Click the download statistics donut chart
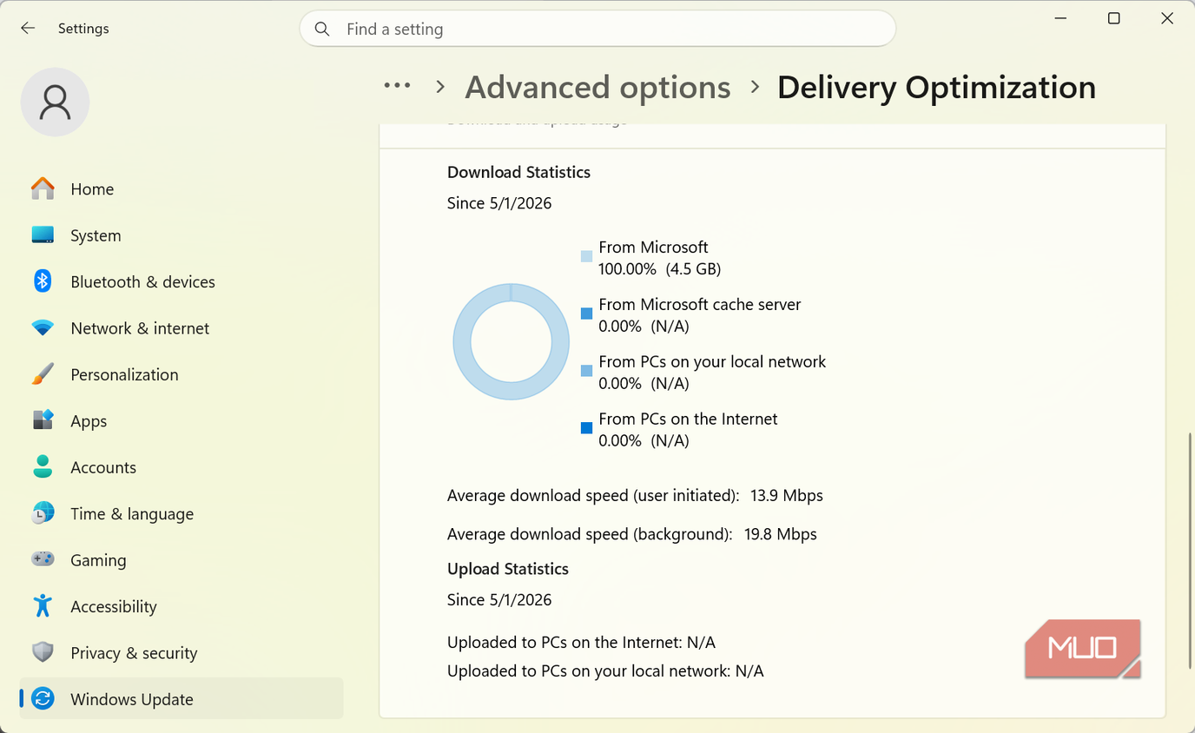Viewport: 1195px width, 733px height. point(511,341)
